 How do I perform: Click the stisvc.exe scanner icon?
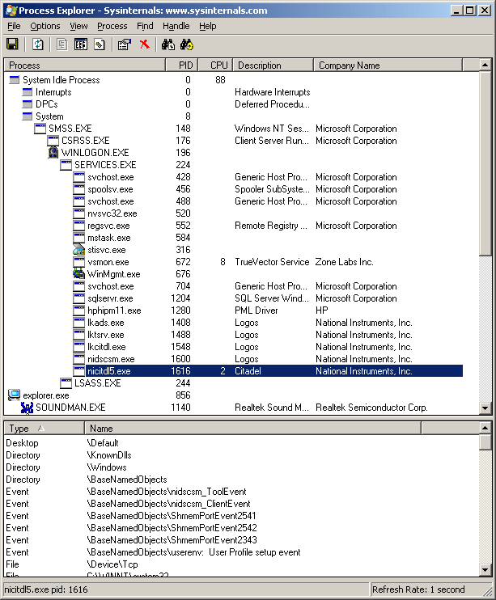78,250
